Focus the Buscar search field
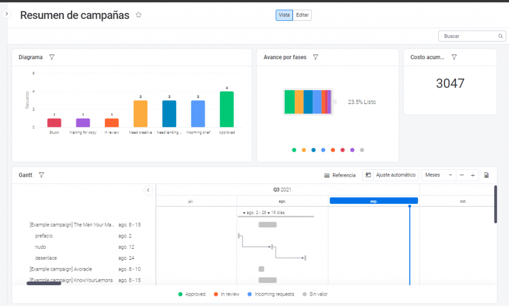The height and width of the screenshot is (306, 509). tap(467, 36)
